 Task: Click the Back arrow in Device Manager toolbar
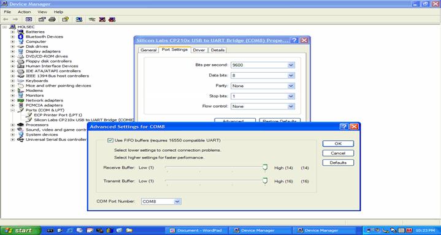[6, 20]
